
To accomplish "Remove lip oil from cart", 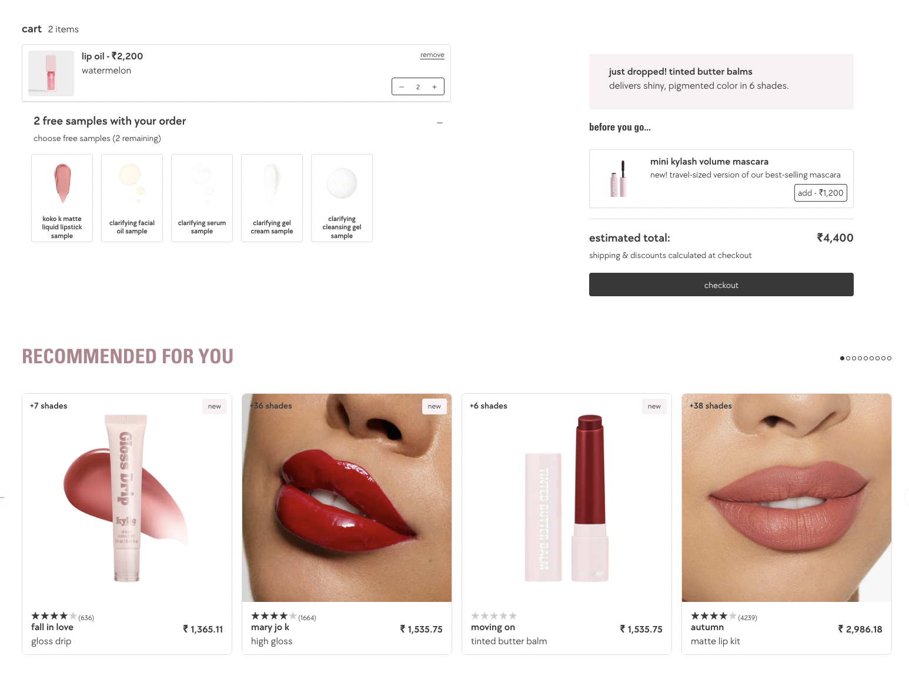I will click(432, 55).
